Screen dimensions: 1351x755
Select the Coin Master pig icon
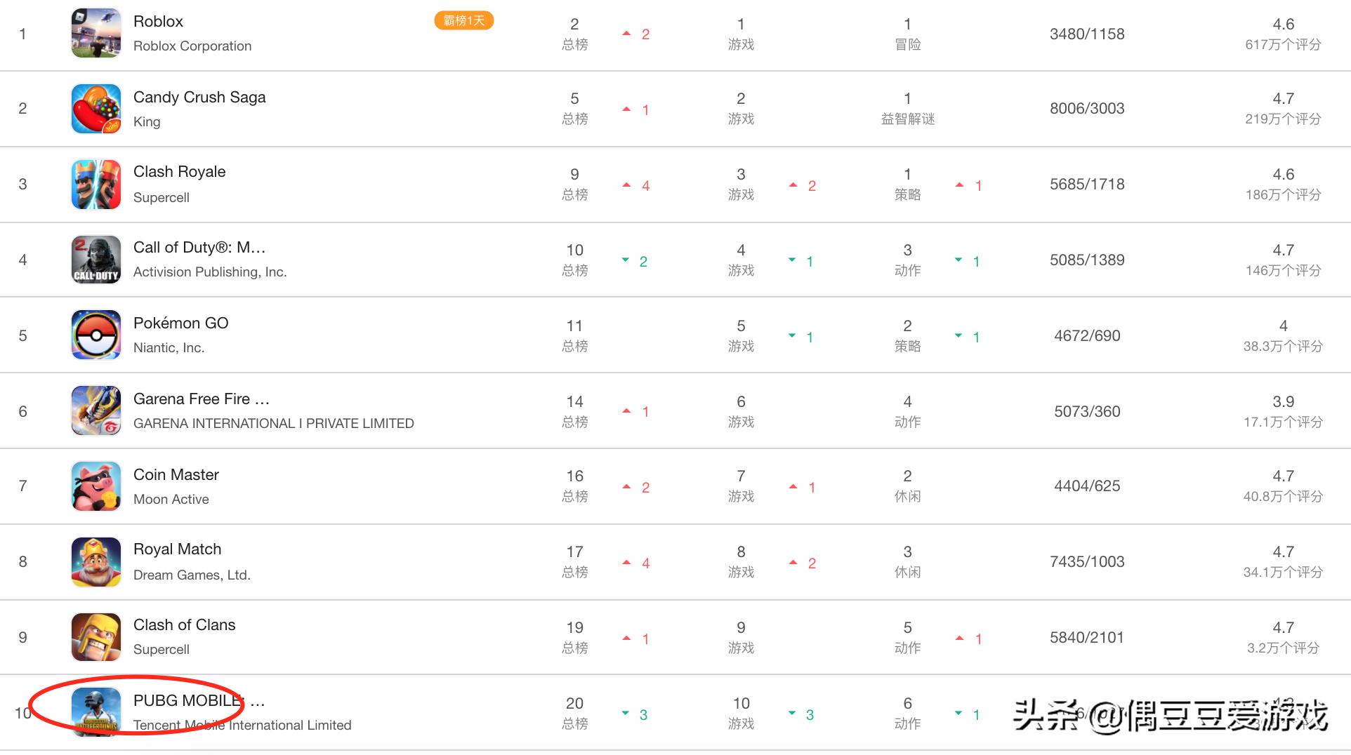click(x=96, y=486)
